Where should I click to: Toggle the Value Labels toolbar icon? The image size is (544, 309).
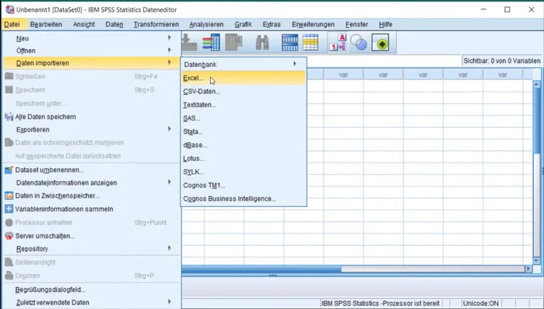338,43
